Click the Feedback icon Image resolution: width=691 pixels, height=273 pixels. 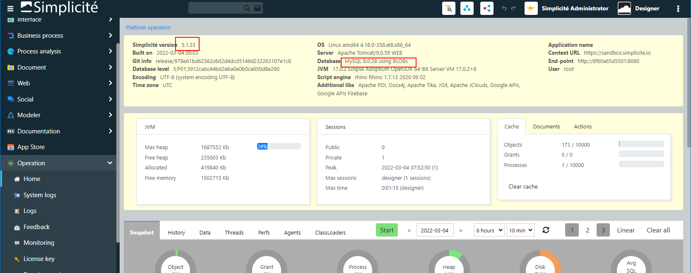click(x=17, y=227)
